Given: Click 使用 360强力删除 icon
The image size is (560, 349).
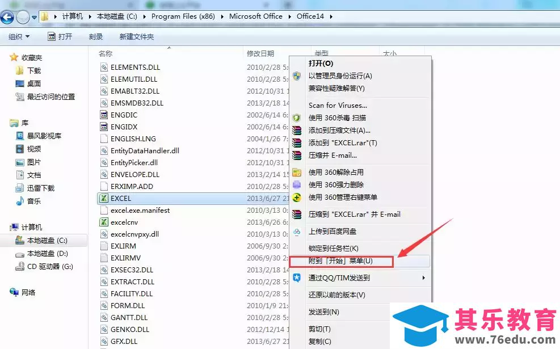Looking at the screenshot, I should coord(296,184).
